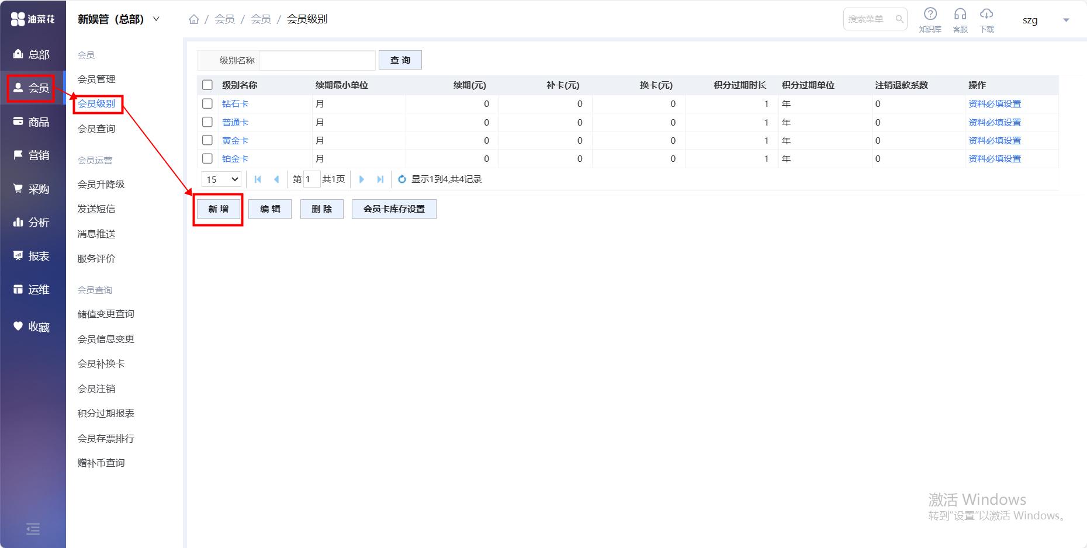Click the 编辑 button
The width and height of the screenshot is (1087, 548).
pyautogui.click(x=270, y=209)
